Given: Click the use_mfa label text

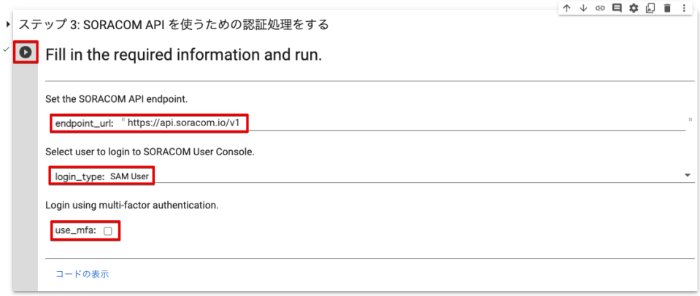Looking at the screenshot, I should [x=75, y=231].
